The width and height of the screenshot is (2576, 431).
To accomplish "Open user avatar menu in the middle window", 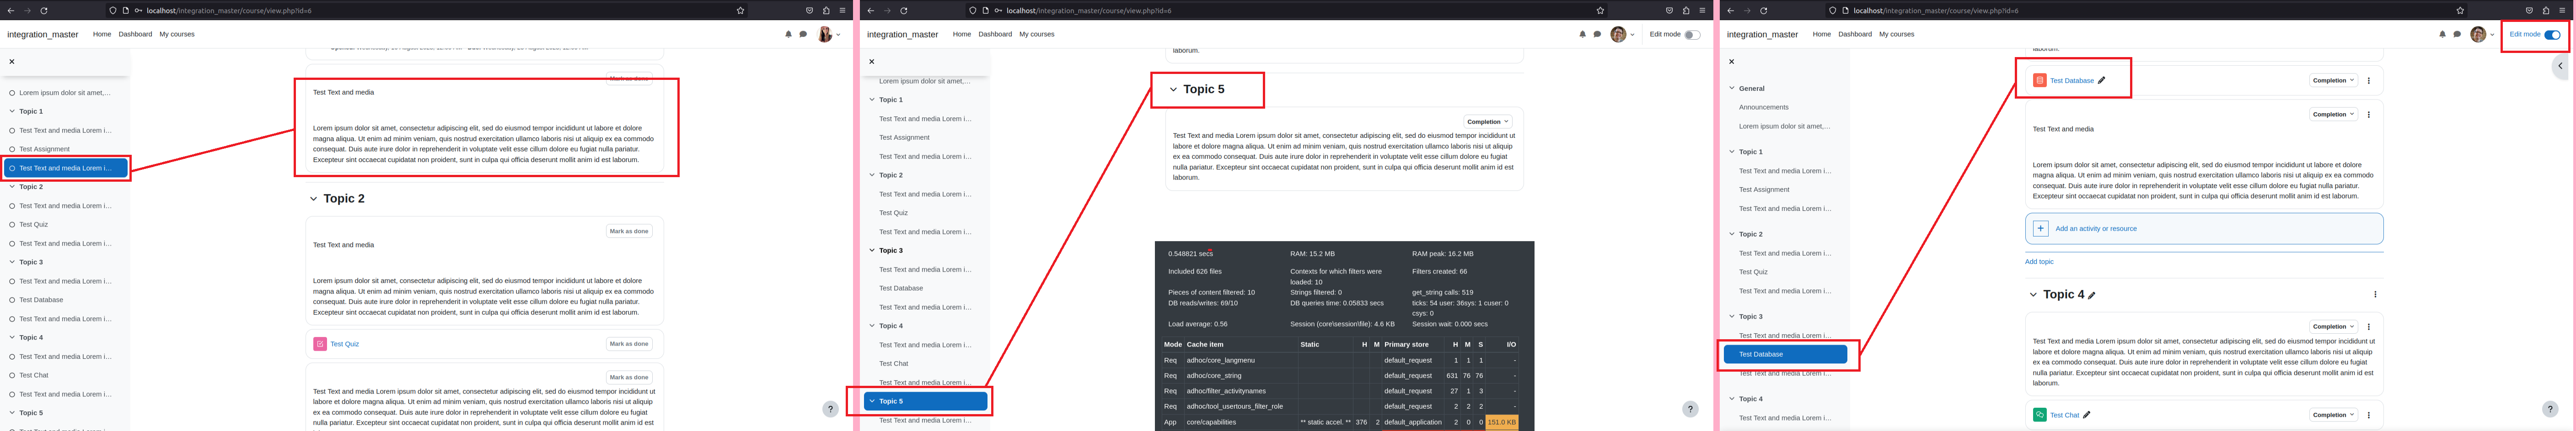I will (1622, 34).
